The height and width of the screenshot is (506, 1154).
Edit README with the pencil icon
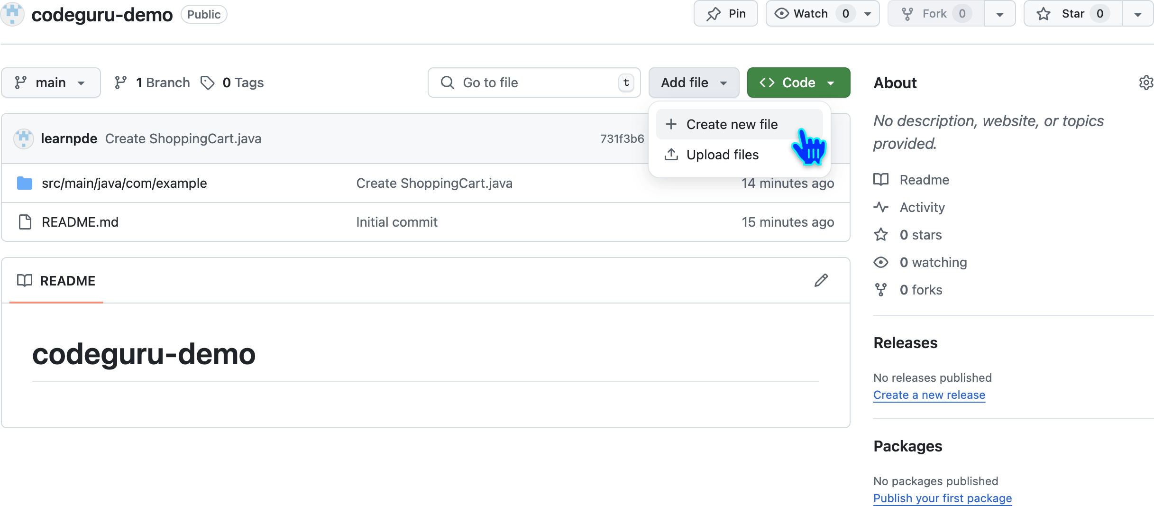pyautogui.click(x=821, y=280)
